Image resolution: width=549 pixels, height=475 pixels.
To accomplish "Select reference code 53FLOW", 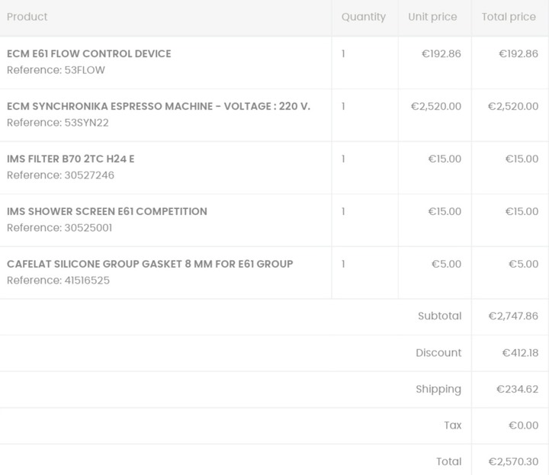I will click(x=85, y=70).
